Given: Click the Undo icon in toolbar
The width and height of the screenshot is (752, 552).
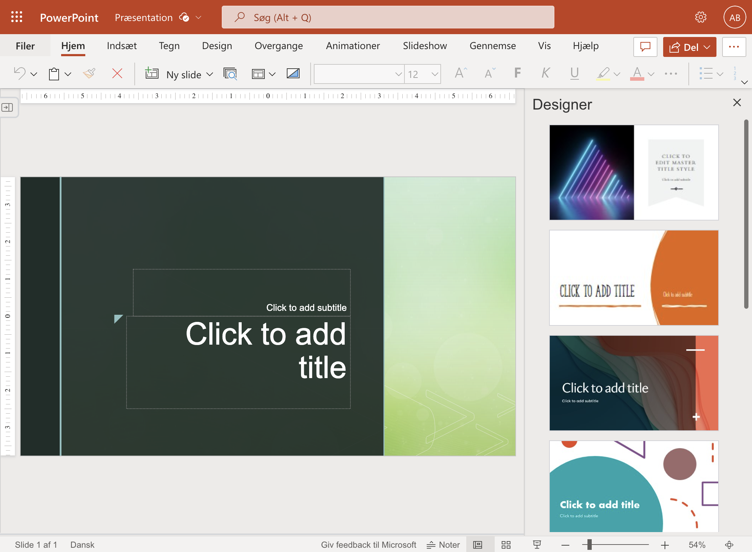Looking at the screenshot, I should coord(20,73).
